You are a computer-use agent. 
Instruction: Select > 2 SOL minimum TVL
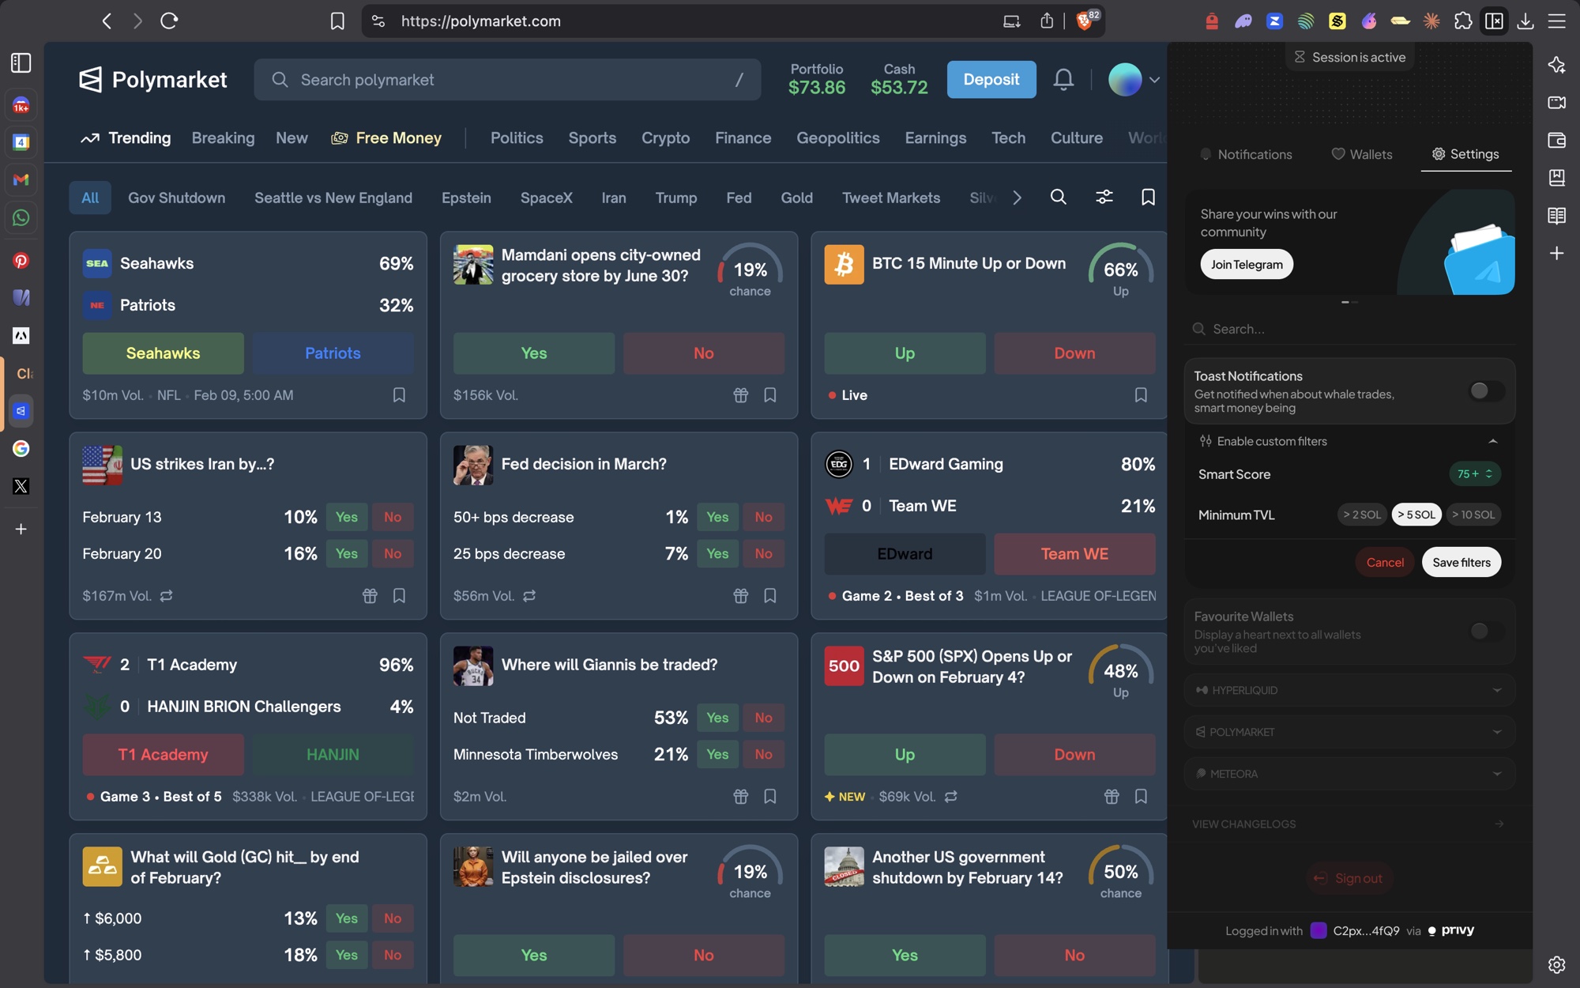(x=1362, y=515)
